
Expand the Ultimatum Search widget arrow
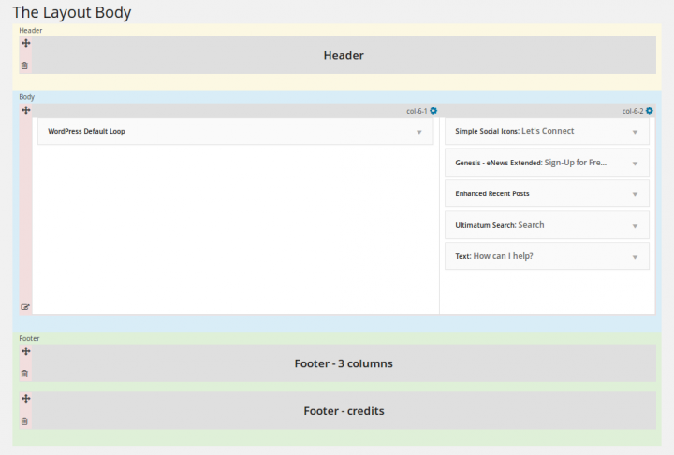tap(635, 226)
